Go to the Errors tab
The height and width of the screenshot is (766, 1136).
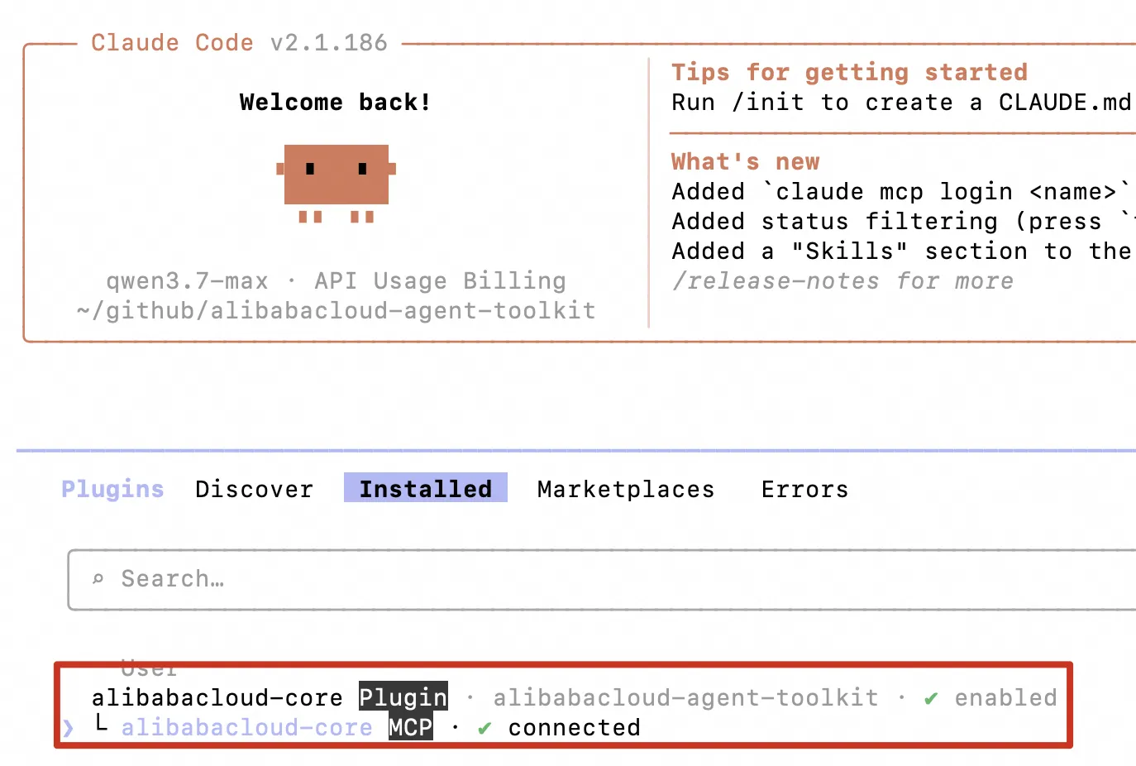tap(805, 489)
